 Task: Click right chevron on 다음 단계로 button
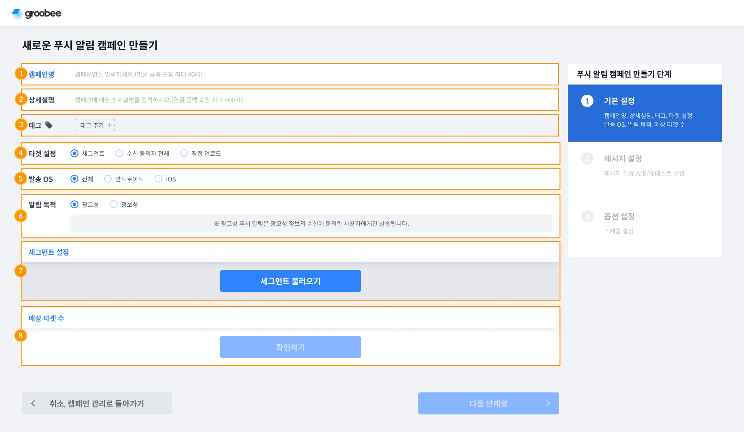tap(548, 403)
